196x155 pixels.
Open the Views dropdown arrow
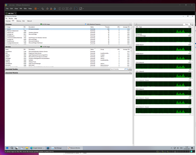191,24
